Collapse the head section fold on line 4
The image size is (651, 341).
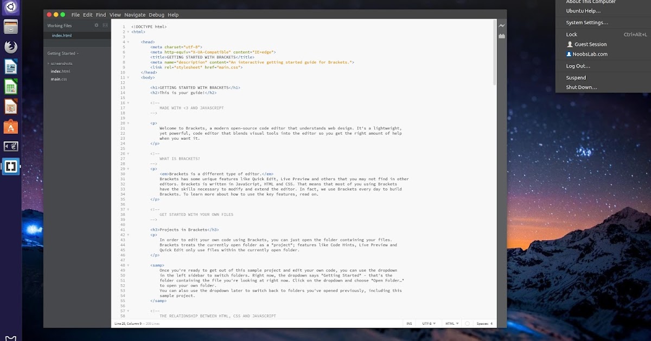point(128,42)
